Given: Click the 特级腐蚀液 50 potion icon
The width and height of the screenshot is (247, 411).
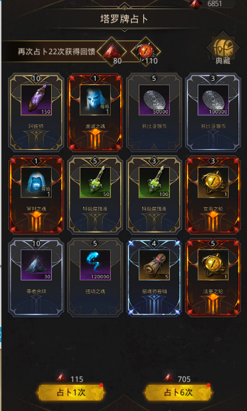Looking at the screenshot, I should (x=95, y=182).
